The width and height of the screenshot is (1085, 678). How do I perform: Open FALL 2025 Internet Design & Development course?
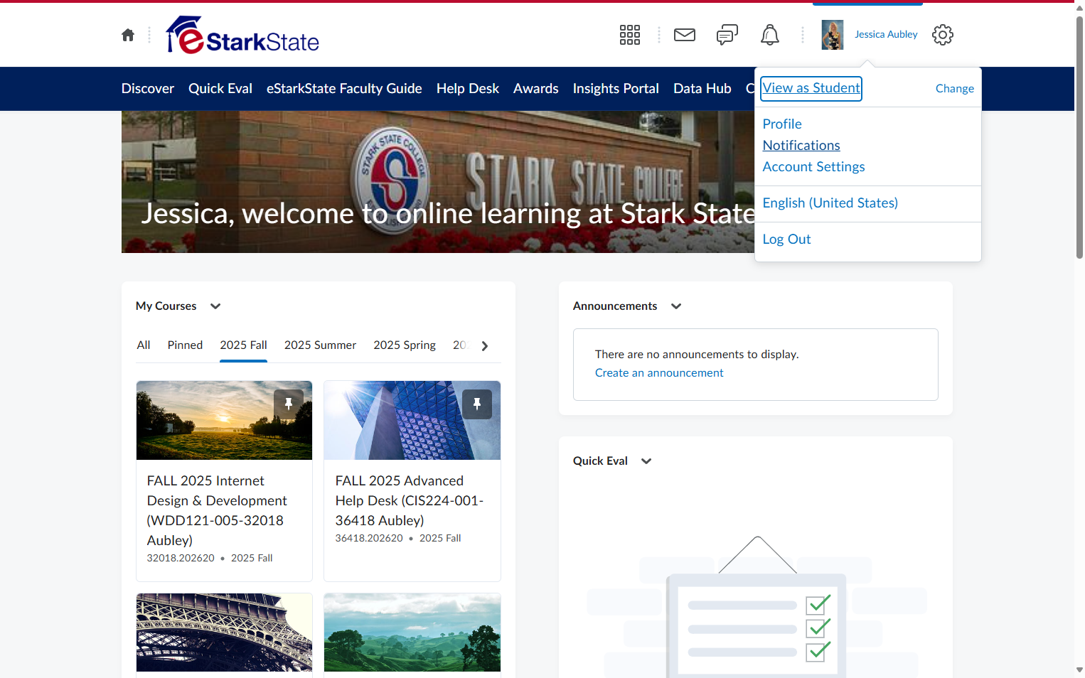click(217, 510)
